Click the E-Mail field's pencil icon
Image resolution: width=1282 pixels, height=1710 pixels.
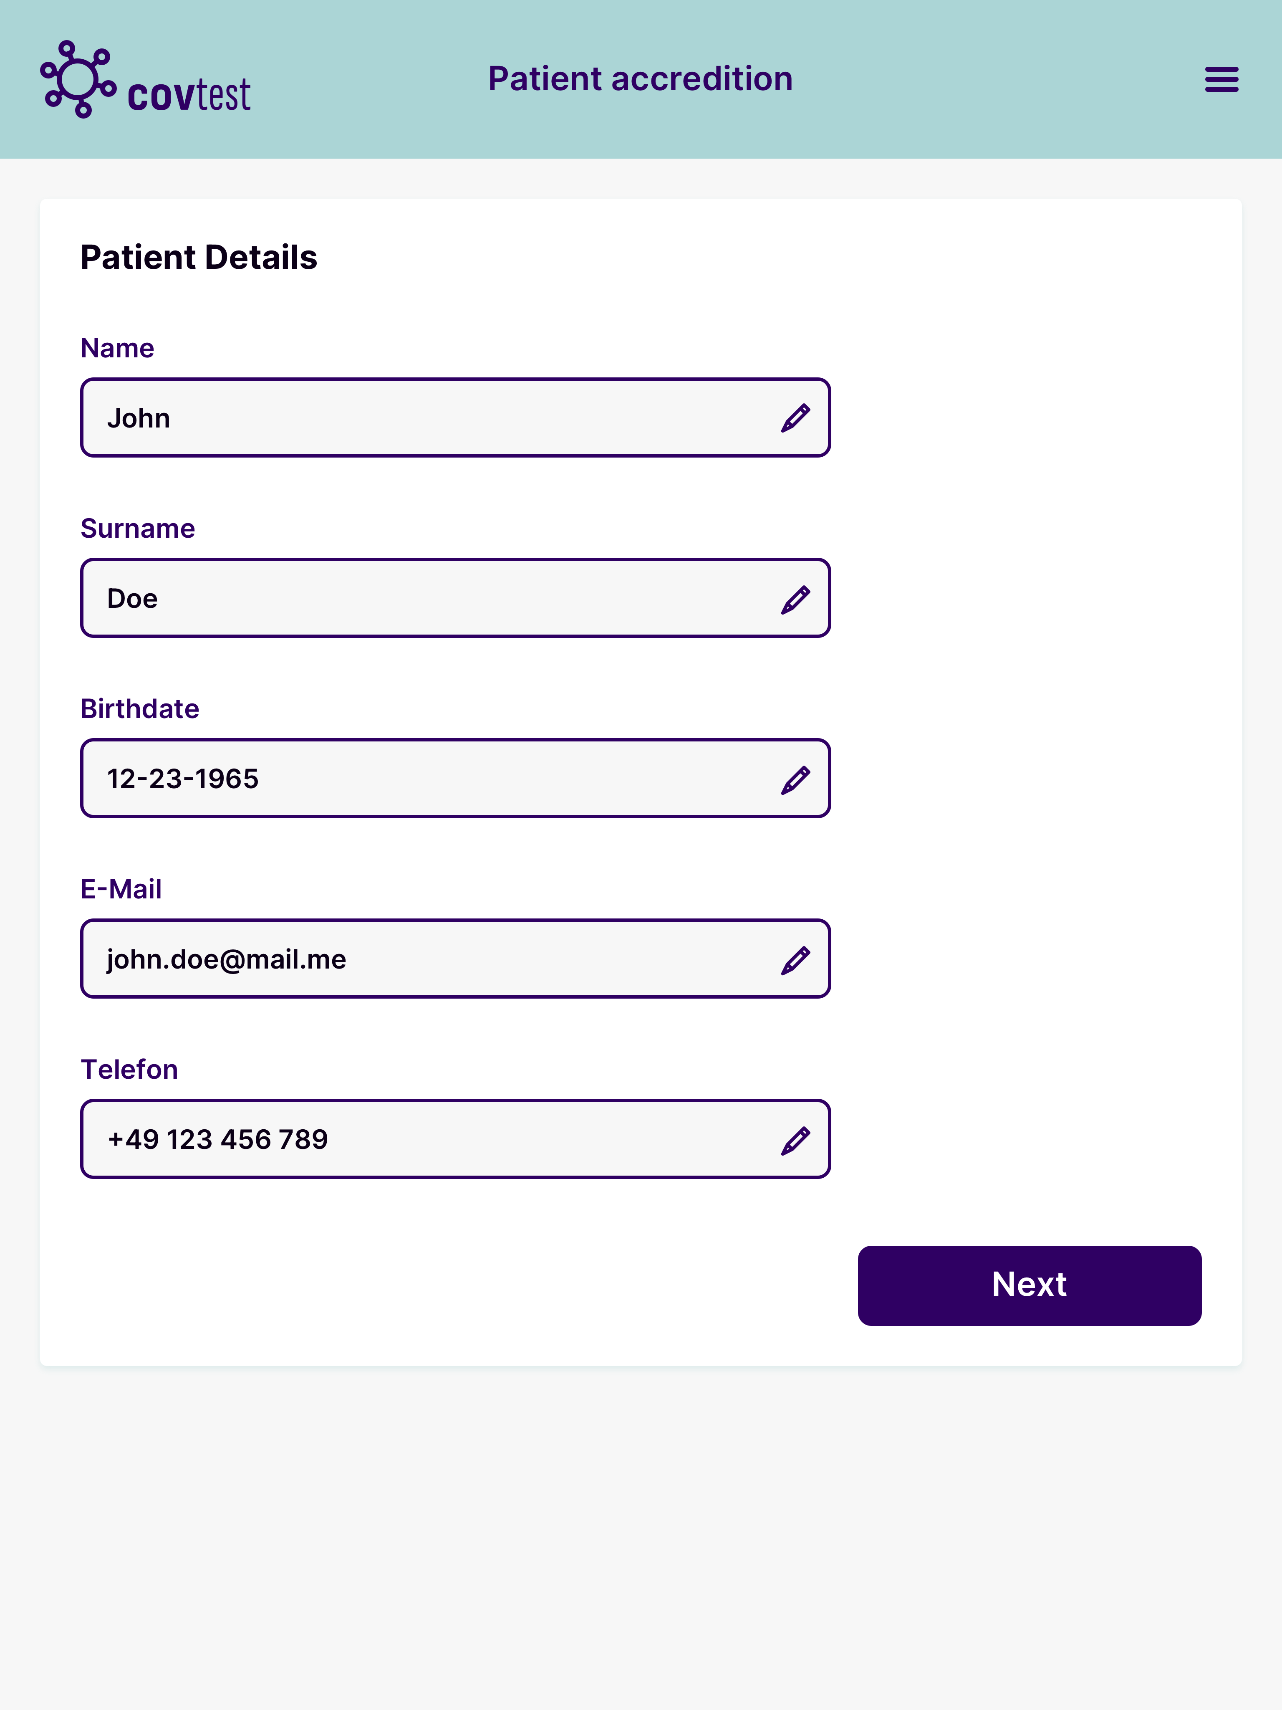click(795, 960)
